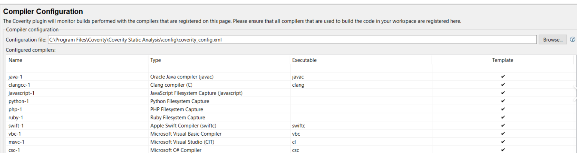Viewport: 577px width, 153px height.
Task: Select the msvc-1 compiler row
Action: [290, 142]
